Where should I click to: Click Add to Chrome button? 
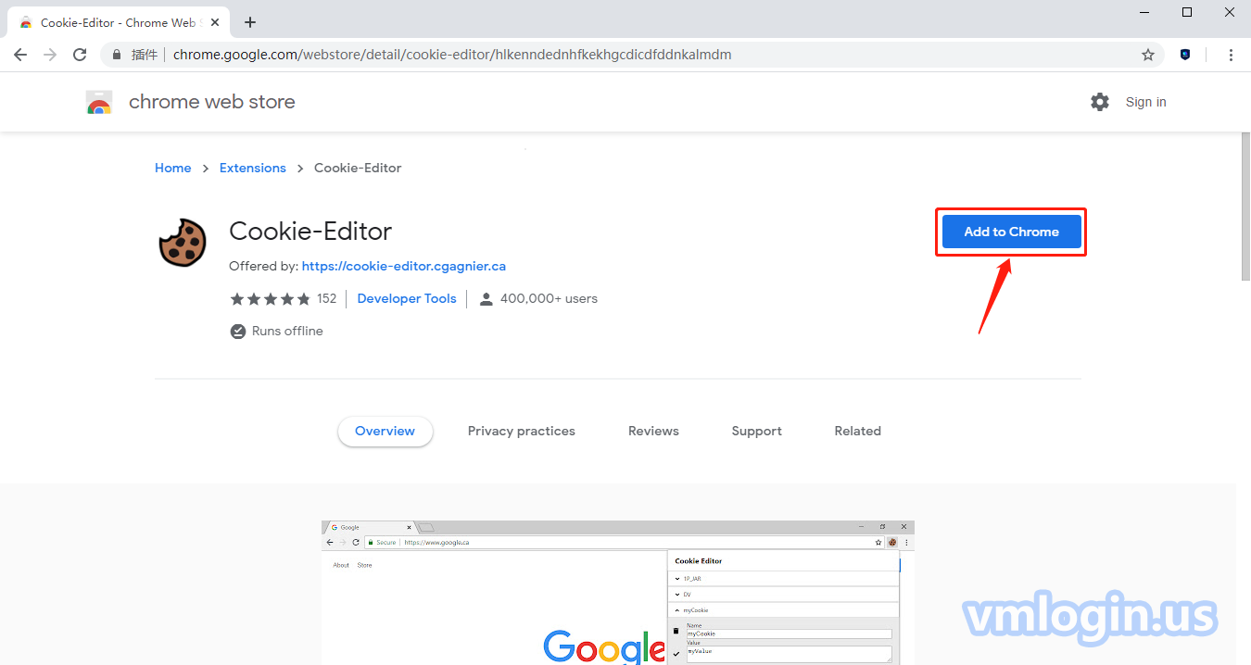pos(1011,232)
